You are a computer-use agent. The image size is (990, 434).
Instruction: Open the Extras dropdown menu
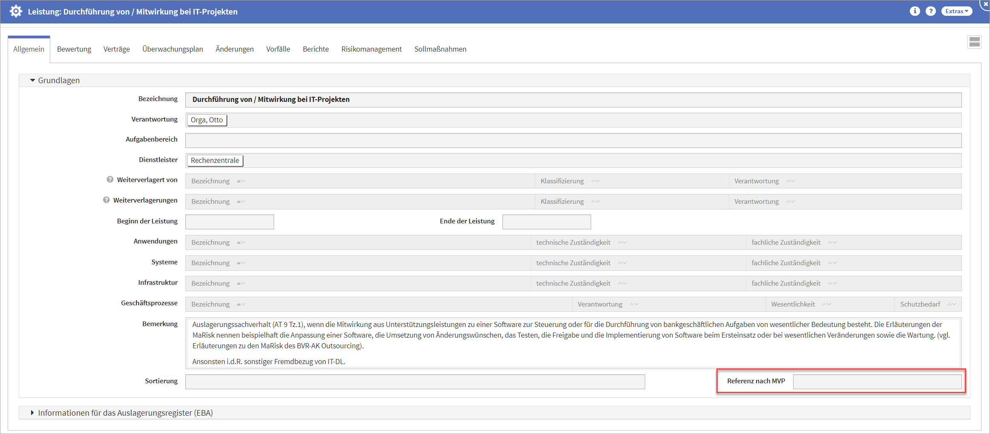[957, 12]
